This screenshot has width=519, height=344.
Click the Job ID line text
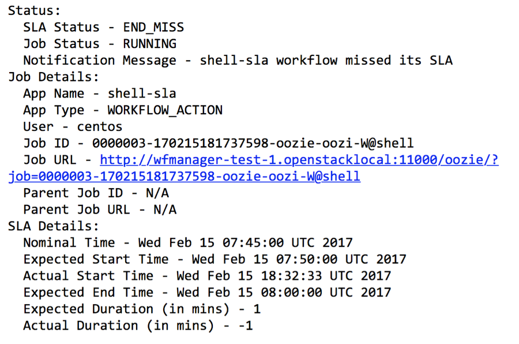tap(218, 143)
